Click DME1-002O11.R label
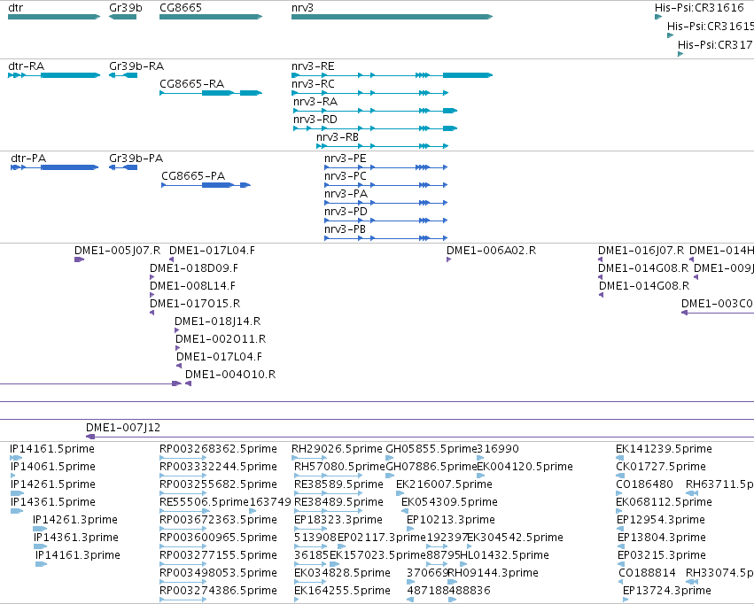754x604 pixels. click(221, 339)
